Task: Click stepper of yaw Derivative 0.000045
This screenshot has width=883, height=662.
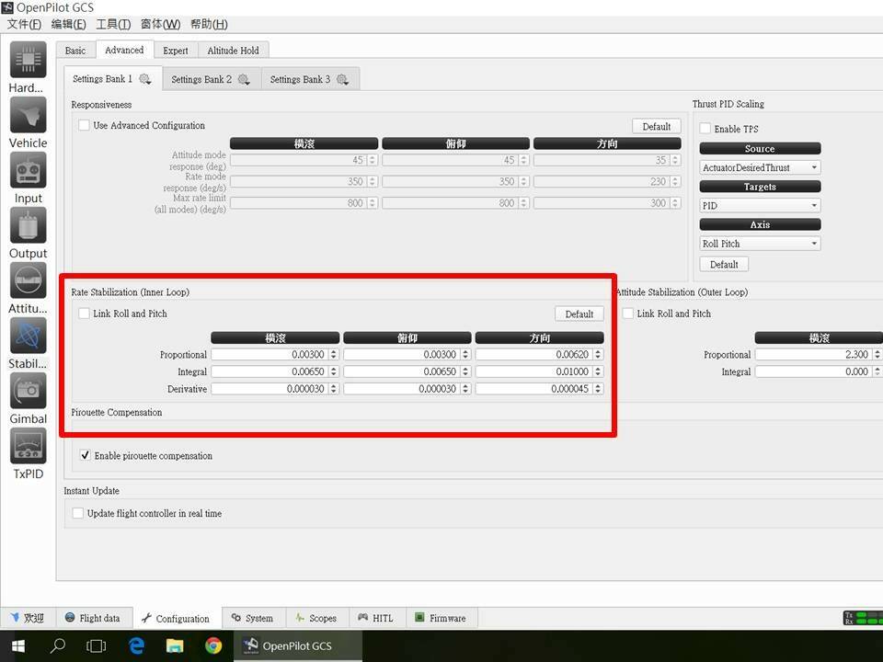Action: tap(598, 388)
